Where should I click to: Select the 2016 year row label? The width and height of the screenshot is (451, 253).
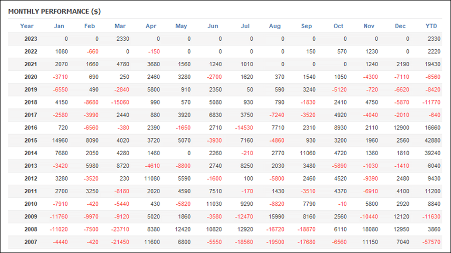coord(31,128)
